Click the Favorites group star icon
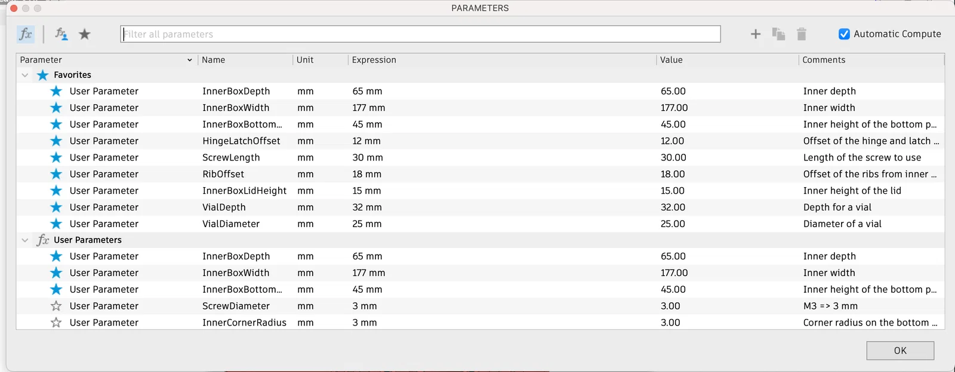The height and width of the screenshot is (372, 955). (x=43, y=75)
